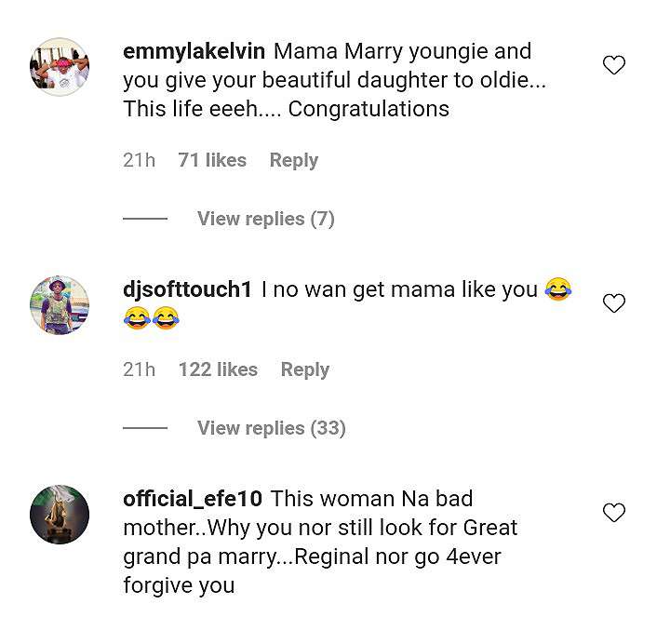The image size is (670, 617).
Task: Reply to djsofttouch1's comment
Action: tap(304, 369)
